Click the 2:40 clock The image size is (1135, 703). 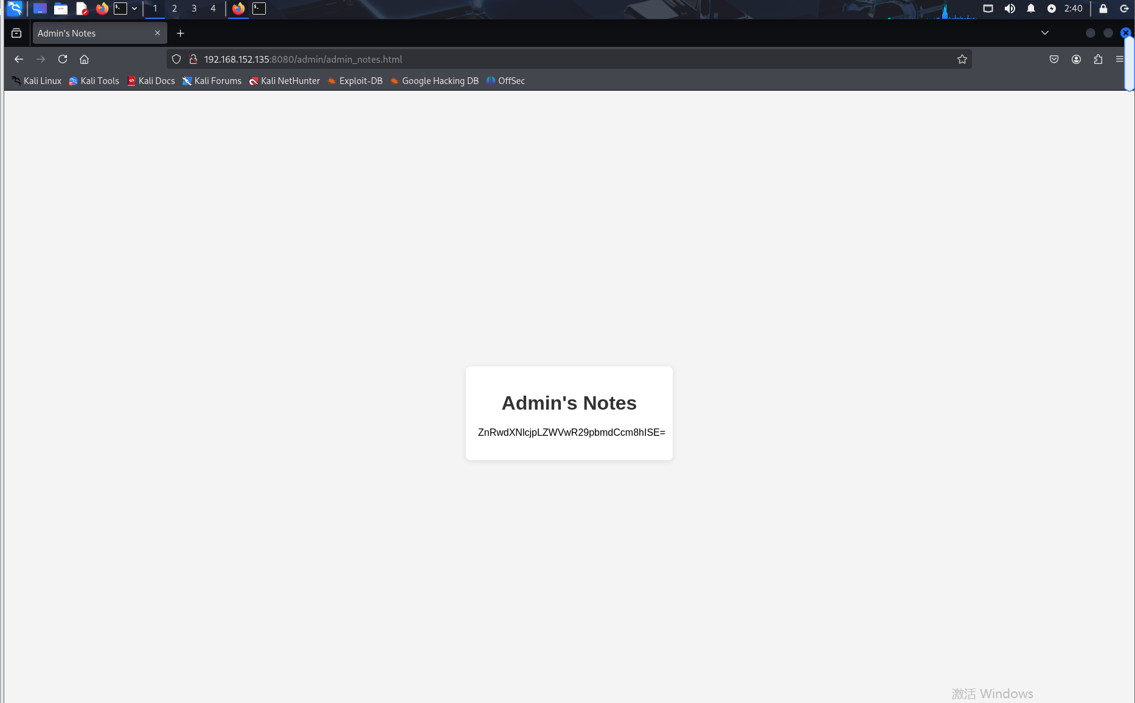pyautogui.click(x=1074, y=9)
